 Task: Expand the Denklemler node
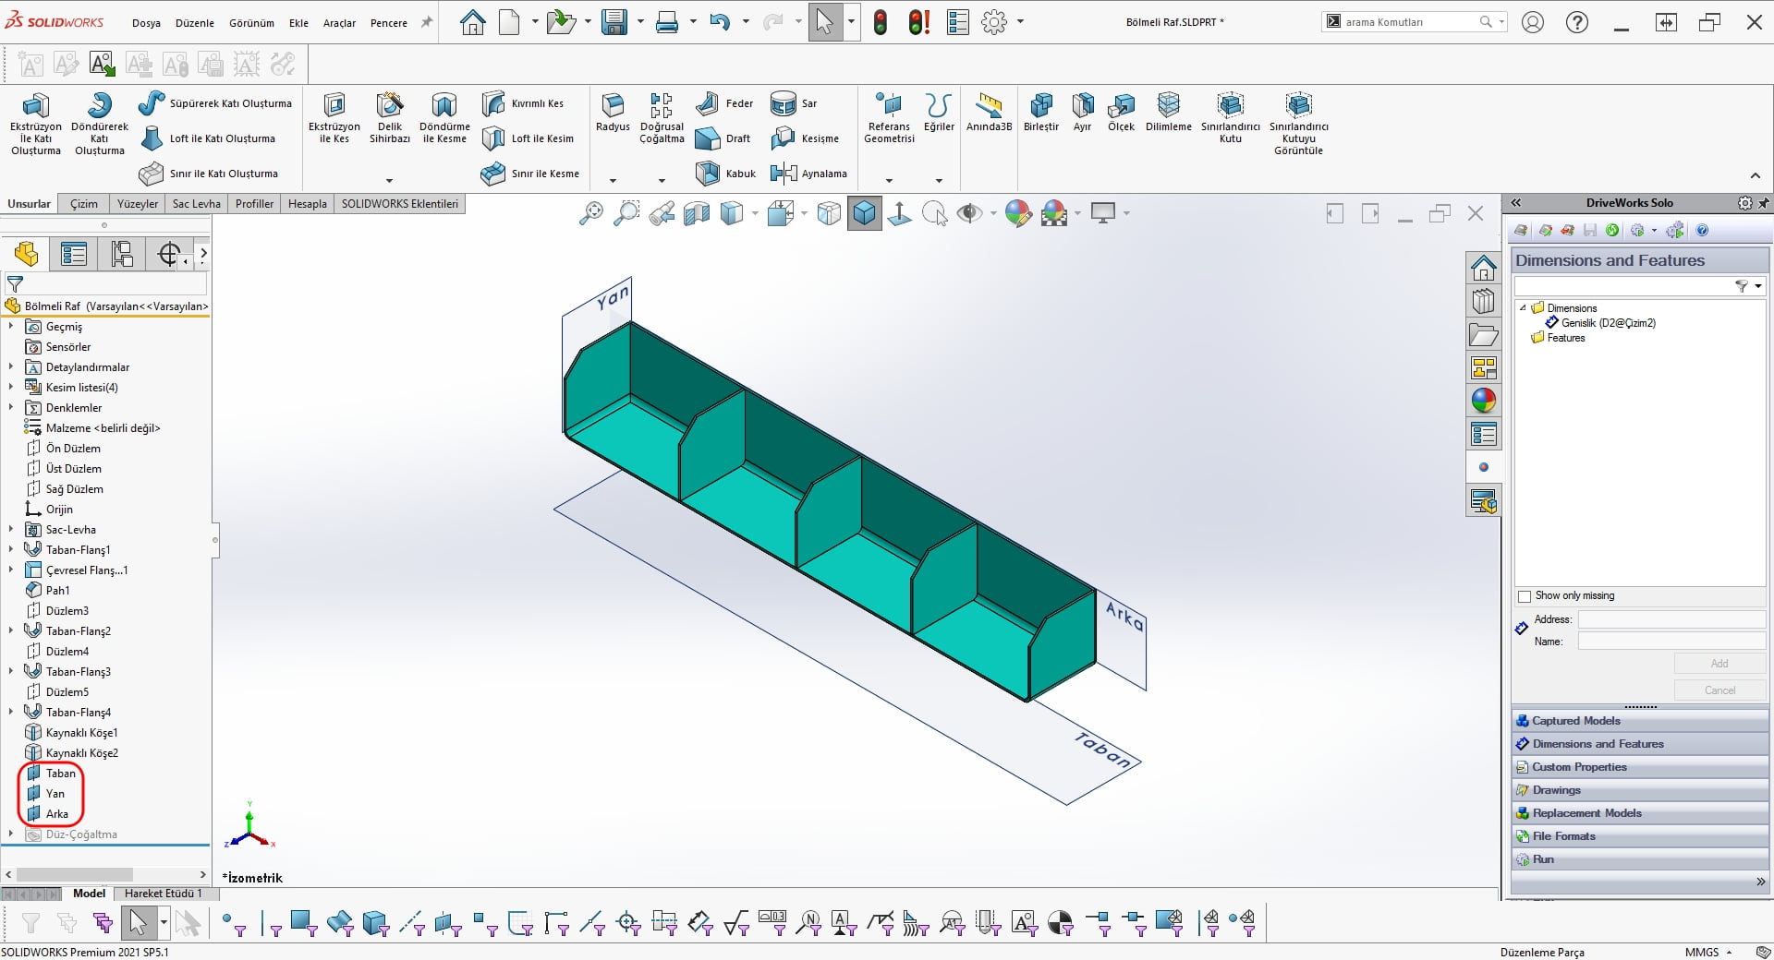(x=11, y=408)
